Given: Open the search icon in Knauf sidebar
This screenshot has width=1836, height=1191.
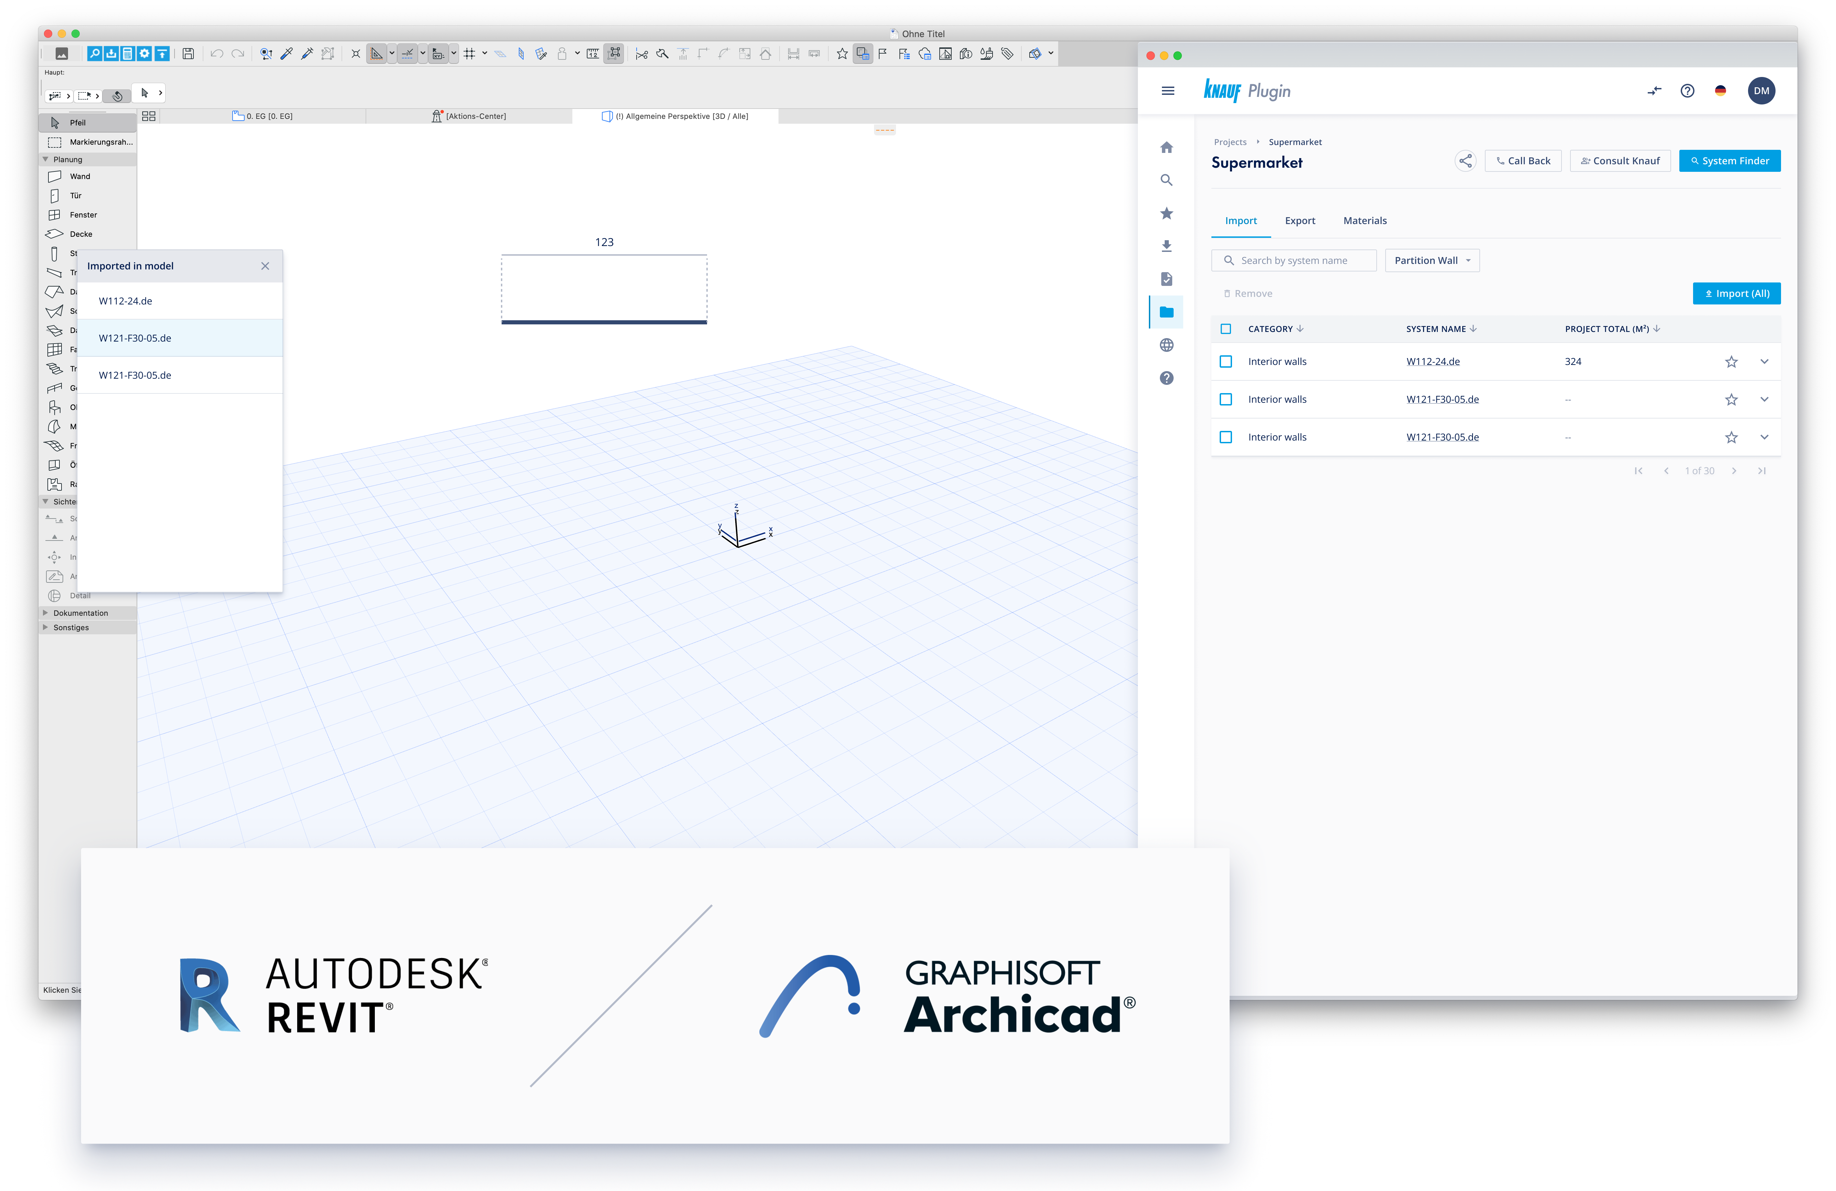Looking at the screenshot, I should point(1166,180).
